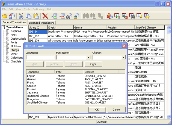
Task: Select Captions in the Translations tree
Action: [x=16, y=31]
